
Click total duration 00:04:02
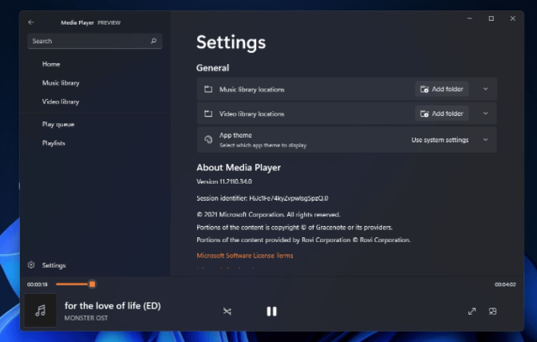pos(505,284)
